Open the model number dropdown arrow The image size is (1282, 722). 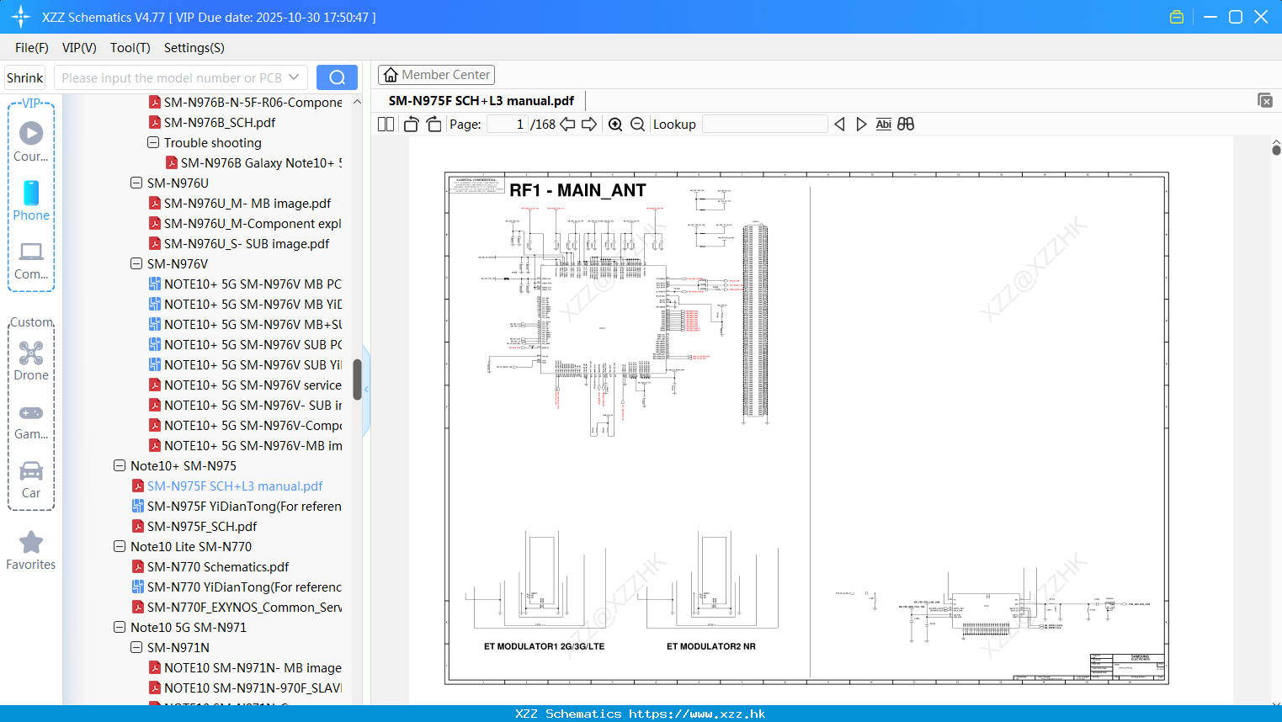[294, 77]
